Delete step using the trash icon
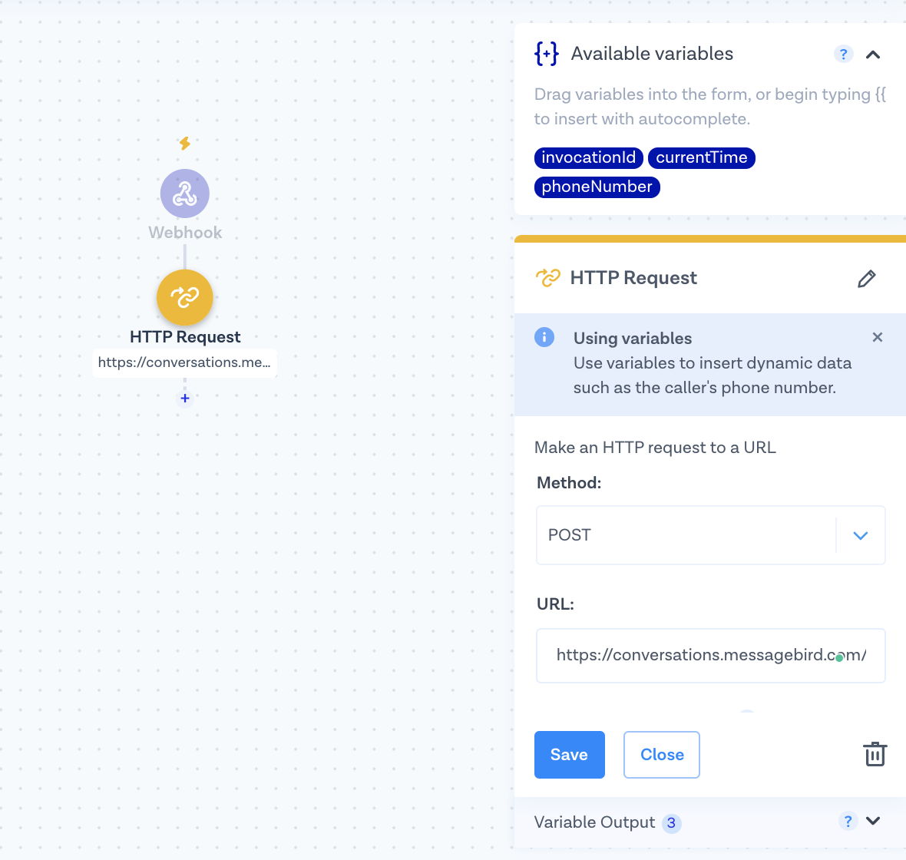 coord(875,754)
